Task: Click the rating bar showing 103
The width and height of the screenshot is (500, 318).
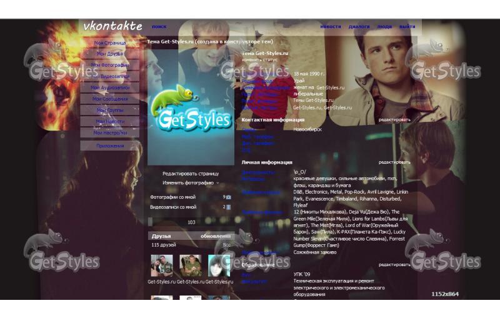Action: click(x=190, y=222)
